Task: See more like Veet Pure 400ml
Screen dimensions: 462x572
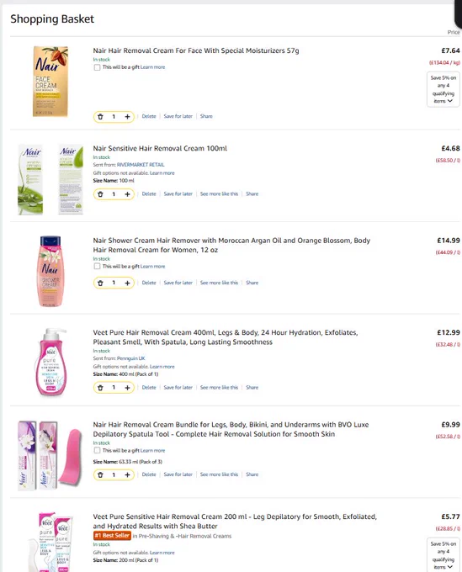Action: click(x=219, y=388)
